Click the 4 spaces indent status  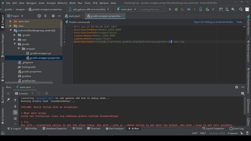(233, 133)
